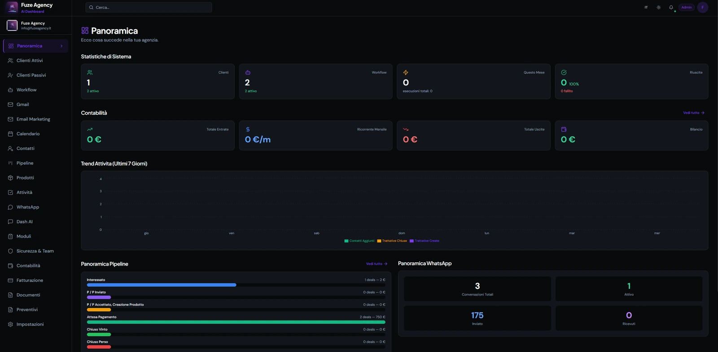718x352 pixels.
Task: Open Sicurezza & Team via its shield icon
Action: (x=10, y=251)
